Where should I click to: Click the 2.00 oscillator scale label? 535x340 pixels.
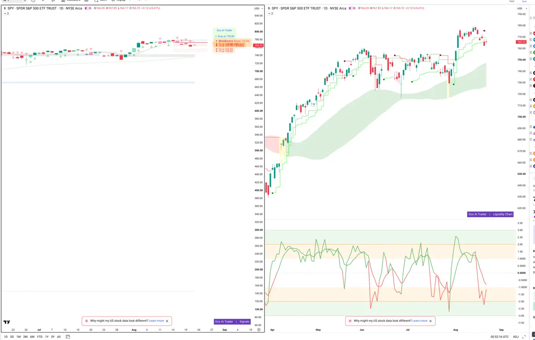pyautogui.click(x=520, y=244)
